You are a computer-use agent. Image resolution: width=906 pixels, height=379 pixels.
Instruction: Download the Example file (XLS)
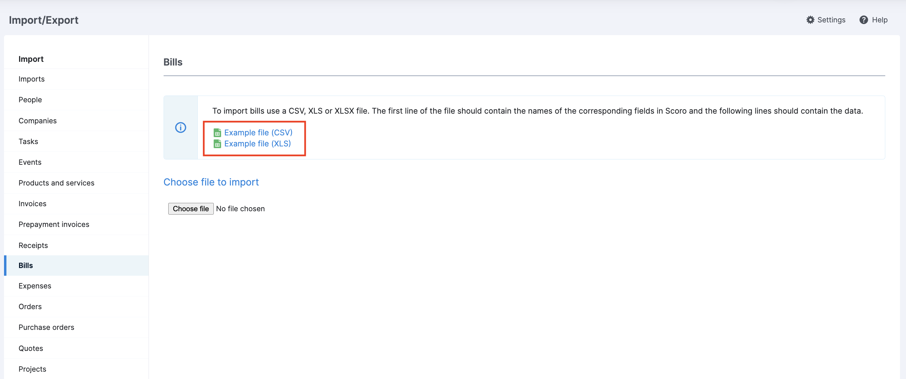[257, 144]
